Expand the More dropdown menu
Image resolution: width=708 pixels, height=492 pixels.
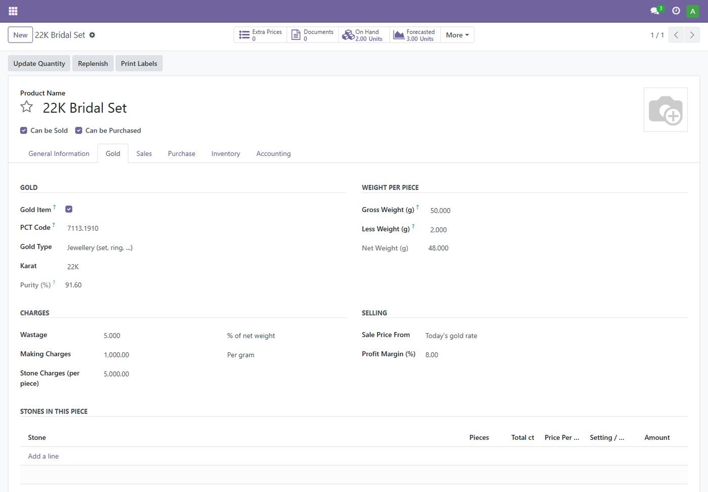[x=457, y=35]
